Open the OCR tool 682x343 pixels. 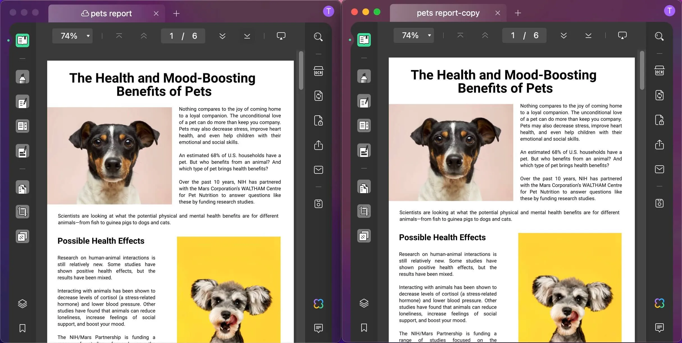pyautogui.click(x=318, y=71)
